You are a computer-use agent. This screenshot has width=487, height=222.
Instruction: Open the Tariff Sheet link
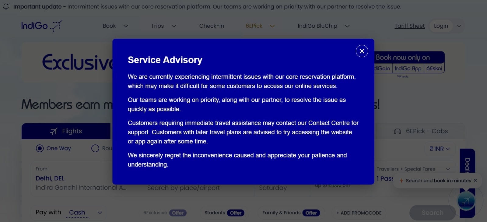pos(409,26)
